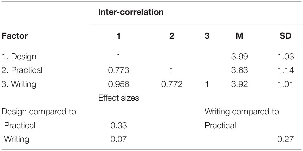The height and width of the screenshot is (151, 303).
Task: Select the Inter-correlation header text
Action: pyautogui.click(x=131, y=12)
